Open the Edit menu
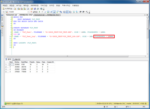150x109 pixels. tap(12, 5)
